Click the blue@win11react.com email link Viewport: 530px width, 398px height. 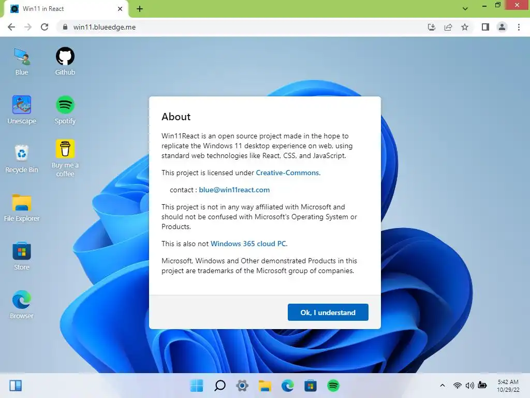click(x=234, y=190)
